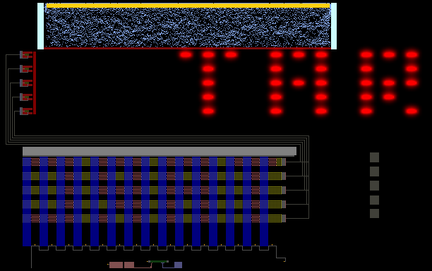Screen dimensions: 432x271
Task: Click the middle switch in the left column
Action: (26, 83)
